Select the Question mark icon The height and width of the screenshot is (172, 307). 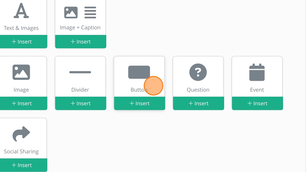pyautogui.click(x=198, y=72)
